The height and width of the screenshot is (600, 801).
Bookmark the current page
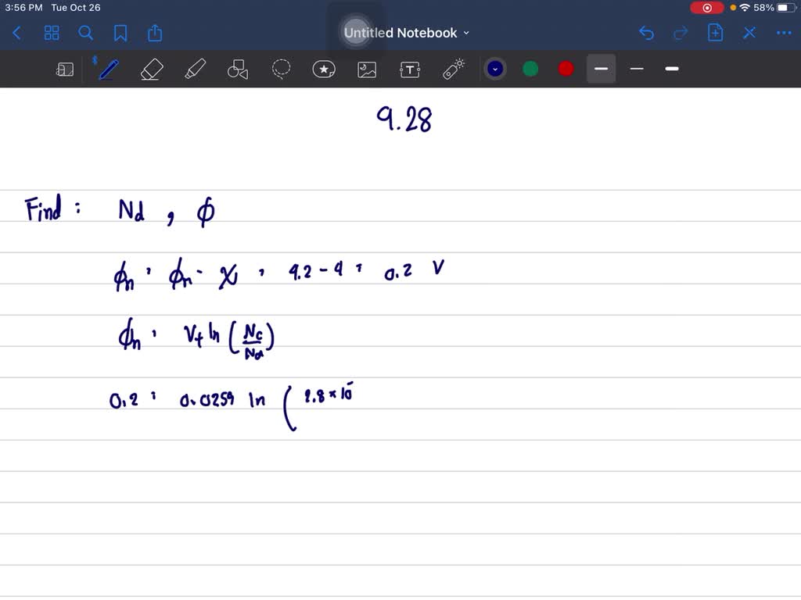click(119, 33)
